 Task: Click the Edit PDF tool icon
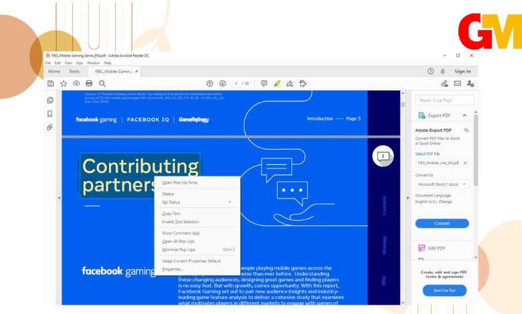pos(422,248)
